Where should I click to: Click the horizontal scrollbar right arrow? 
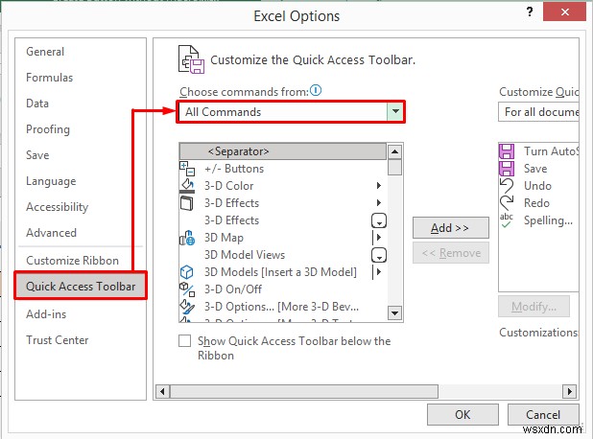[570, 391]
